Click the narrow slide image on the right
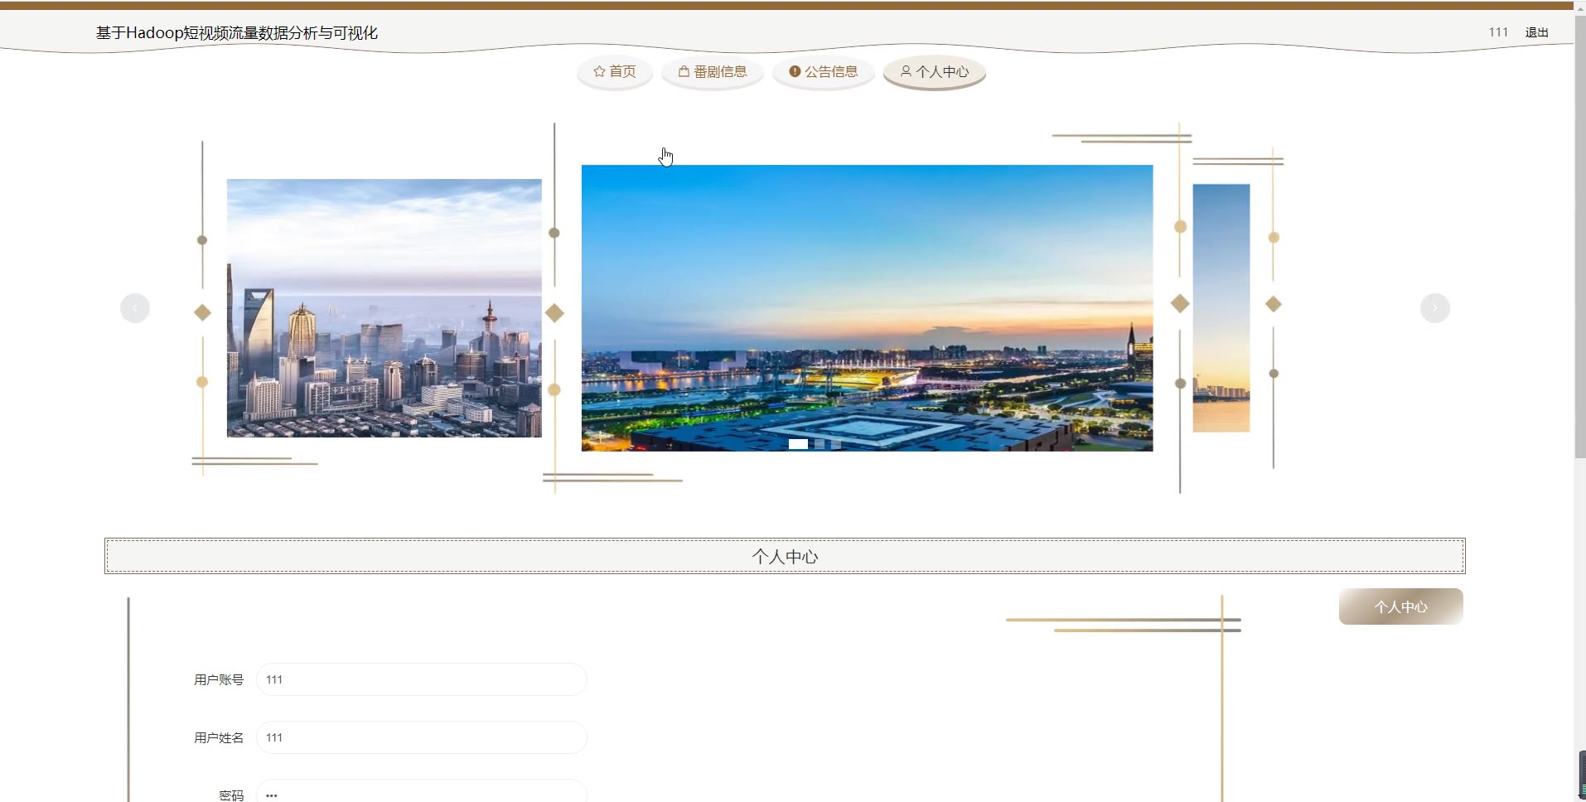The width and height of the screenshot is (1586, 802). [1221, 308]
